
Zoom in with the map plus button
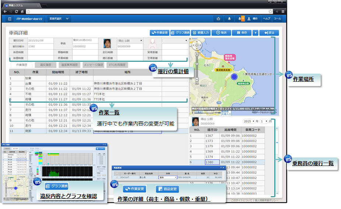click(198, 54)
